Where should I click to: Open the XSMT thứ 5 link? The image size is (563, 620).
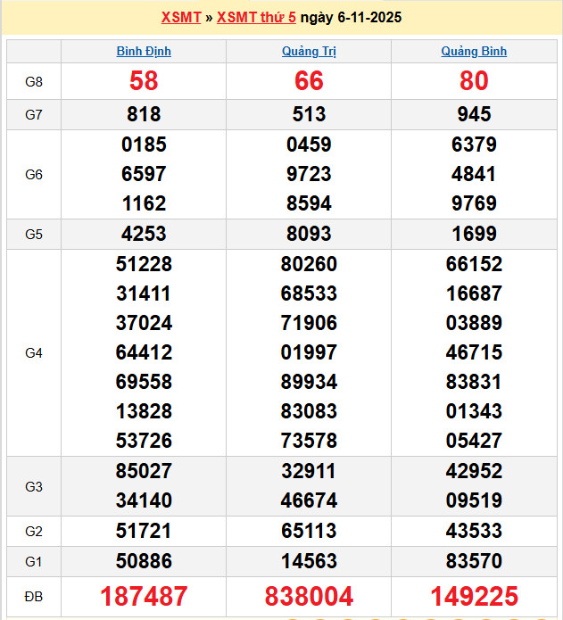[256, 18]
